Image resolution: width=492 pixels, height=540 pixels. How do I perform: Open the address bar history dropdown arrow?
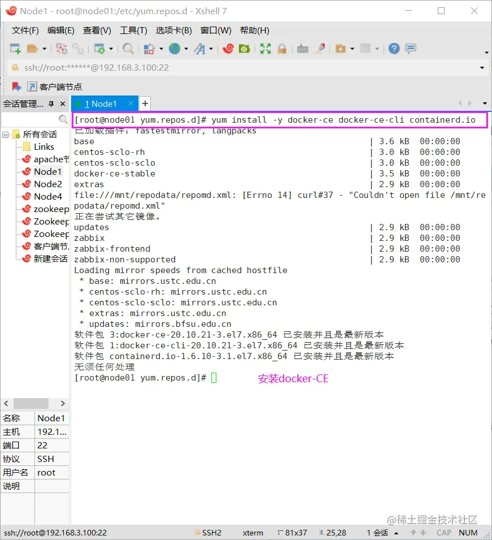482,68
